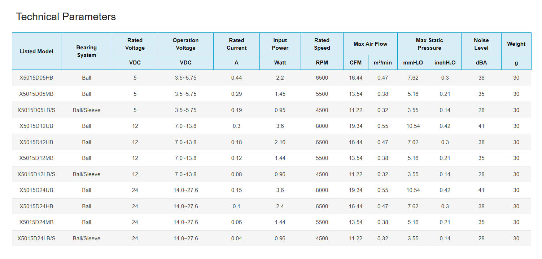This screenshot has height=259, width=542.
Task: Click the X5015D24UB model name
Action: pyautogui.click(x=36, y=190)
